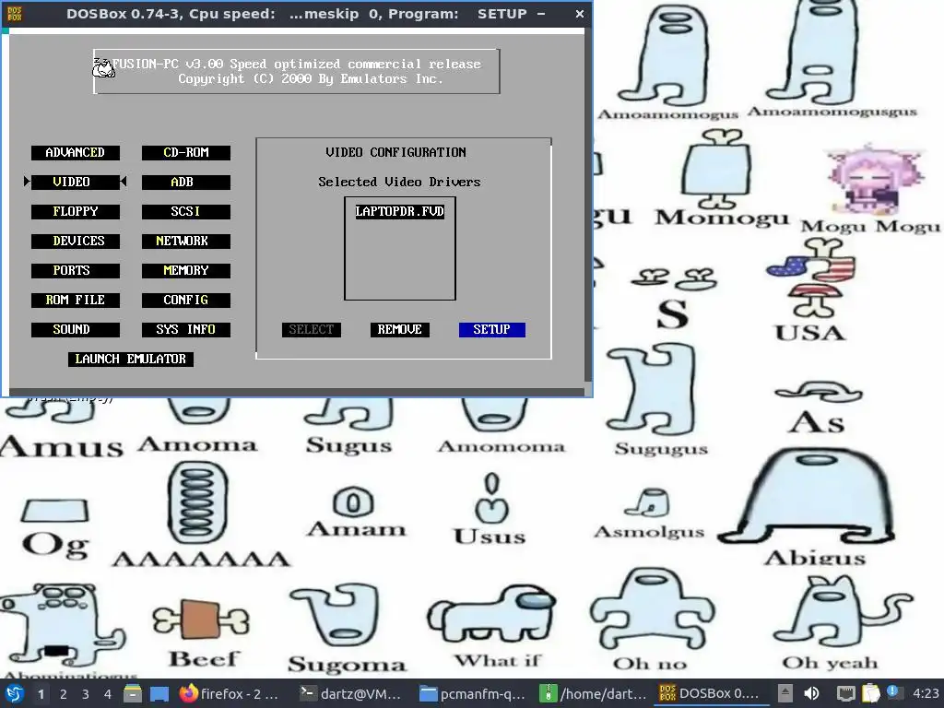Open the SCSI configuration
The image size is (944, 708).
click(186, 212)
